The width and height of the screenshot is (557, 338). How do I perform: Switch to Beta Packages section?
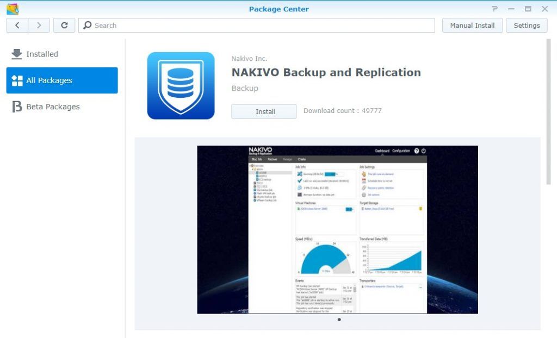pyautogui.click(x=62, y=107)
